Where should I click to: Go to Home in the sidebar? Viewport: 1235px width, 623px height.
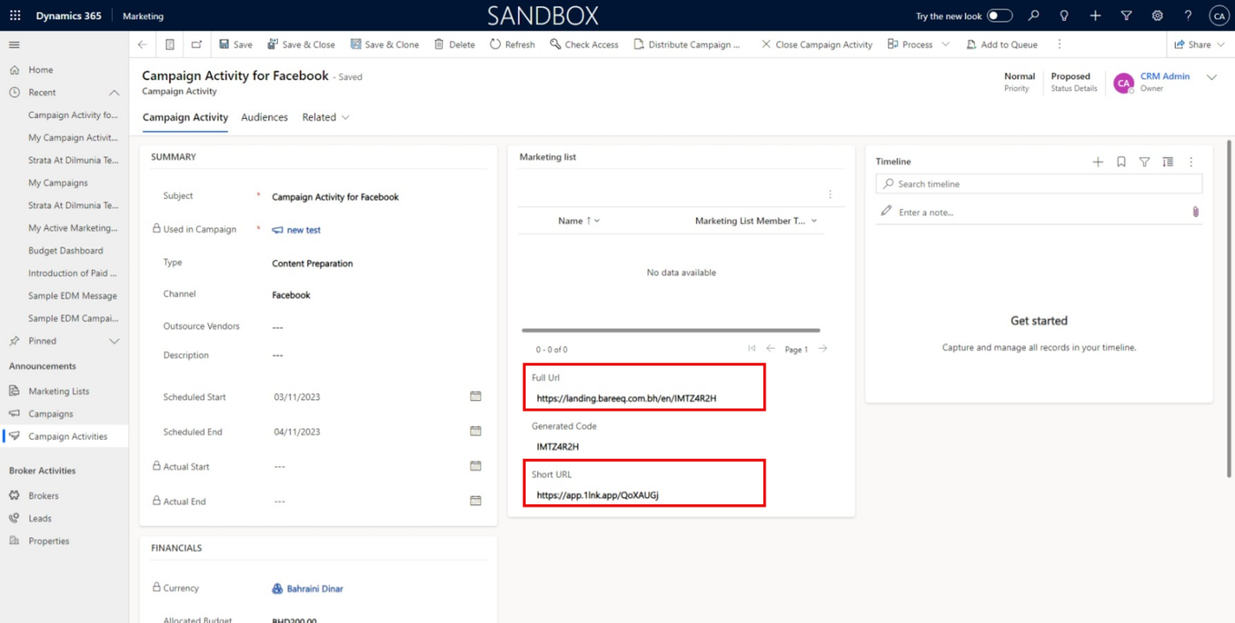(x=41, y=70)
